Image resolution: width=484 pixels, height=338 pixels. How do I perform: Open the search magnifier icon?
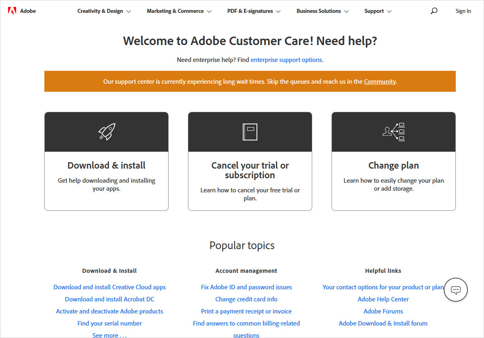434,11
